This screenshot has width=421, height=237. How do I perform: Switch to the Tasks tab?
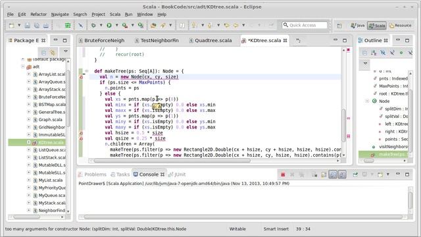pyautogui.click(x=120, y=174)
